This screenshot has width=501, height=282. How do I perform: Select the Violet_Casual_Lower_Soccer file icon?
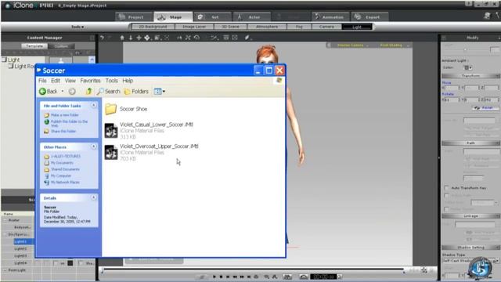point(111,131)
